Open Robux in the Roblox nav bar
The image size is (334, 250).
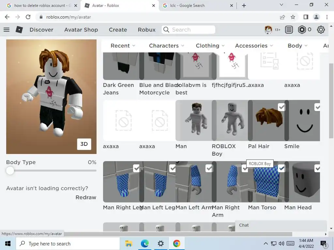(x=146, y=30)
